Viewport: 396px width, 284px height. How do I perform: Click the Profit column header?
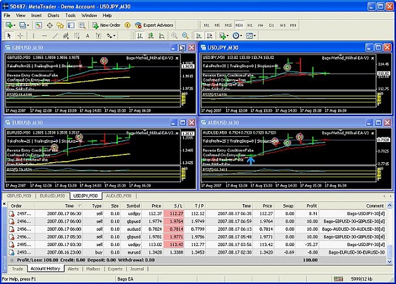[x=307, y=206]
